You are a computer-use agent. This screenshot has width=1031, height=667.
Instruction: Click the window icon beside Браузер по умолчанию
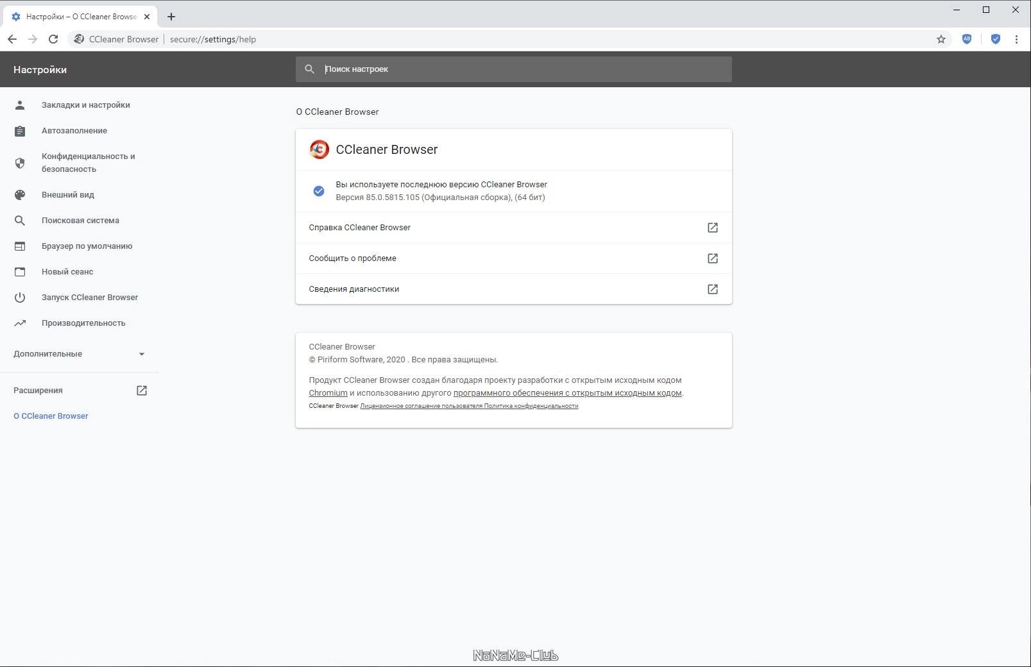click(x=20, y=246)
